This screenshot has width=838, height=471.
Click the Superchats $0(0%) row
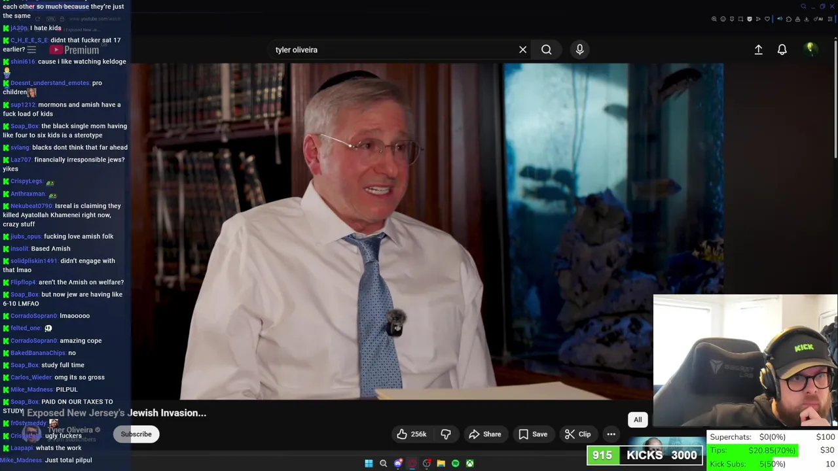[773, 437]
